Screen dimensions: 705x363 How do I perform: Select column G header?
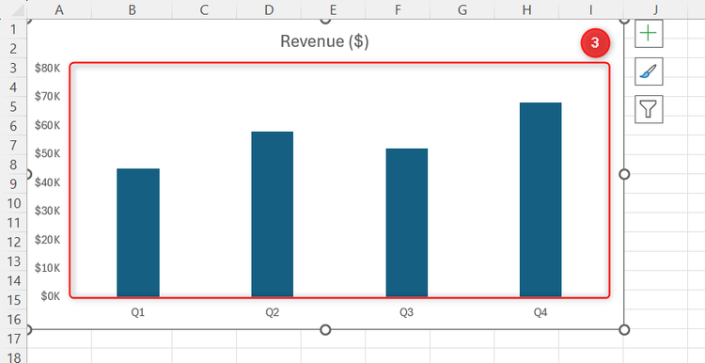(x=462, y=9)
